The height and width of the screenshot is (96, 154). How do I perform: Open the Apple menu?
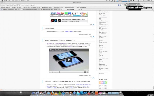click(2, 1)
